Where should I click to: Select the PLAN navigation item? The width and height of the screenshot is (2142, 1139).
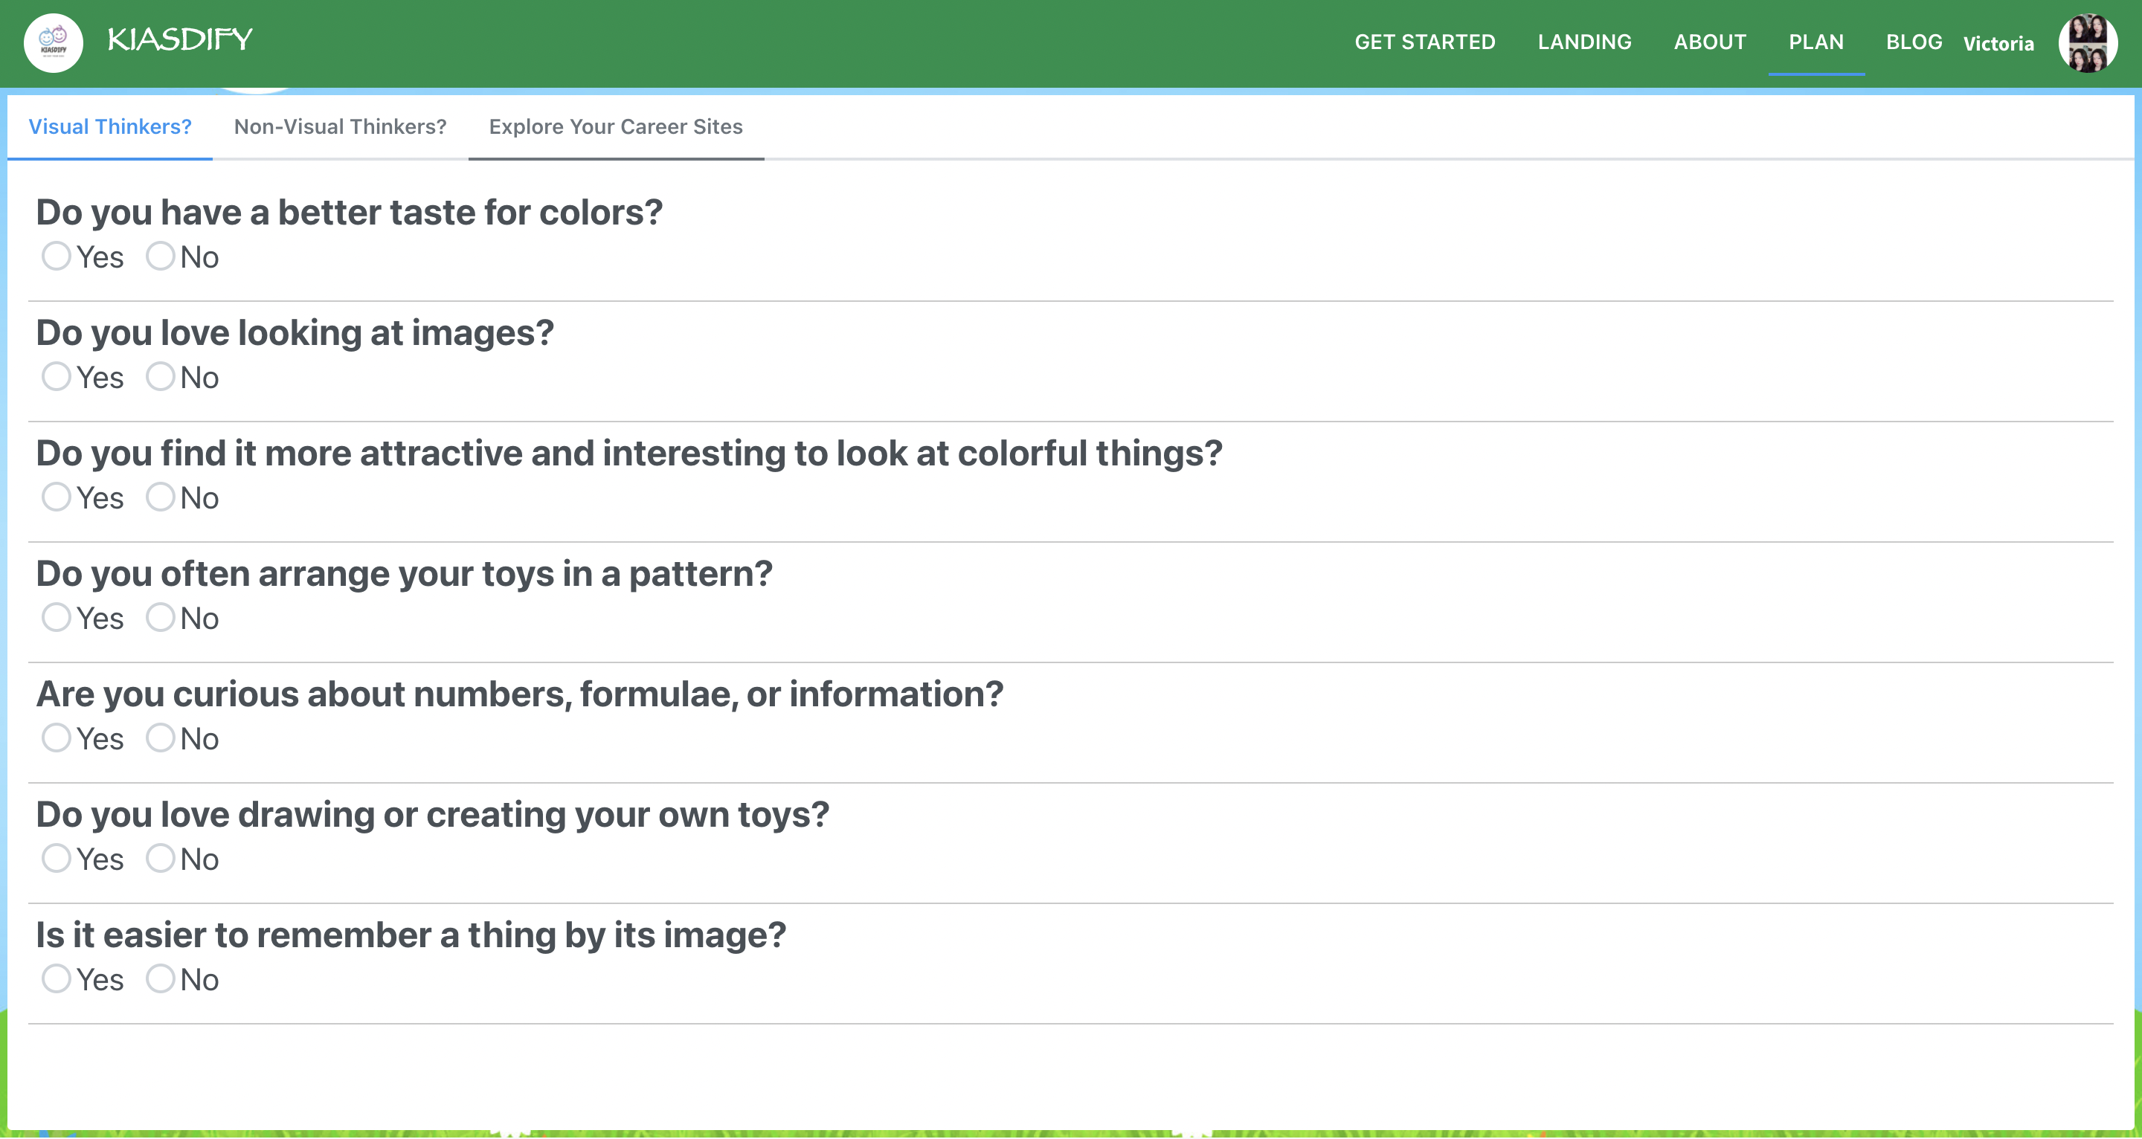(1816, 42)
